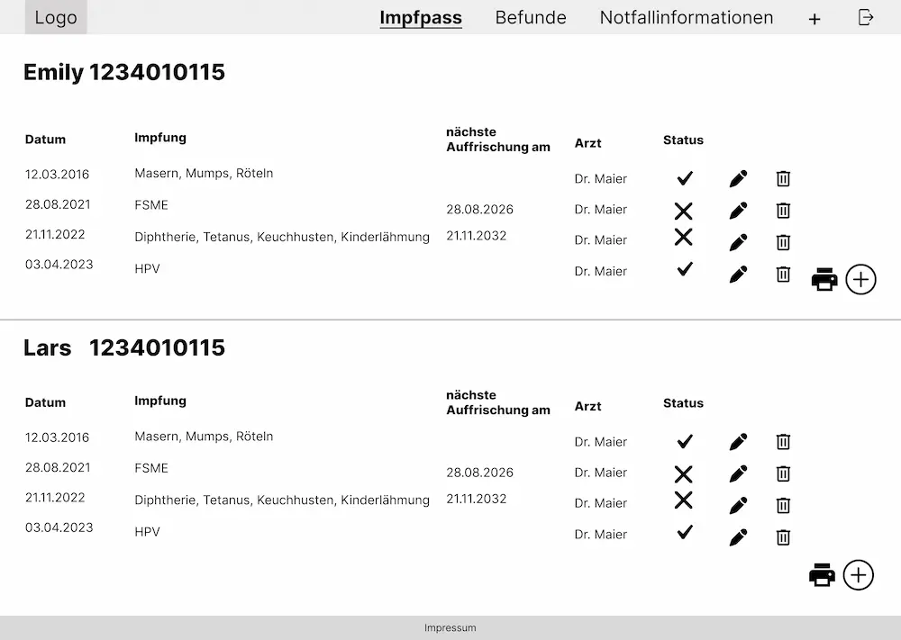Print Lars's vaccination record
The image size is (901, 640).
pos(822,575)
